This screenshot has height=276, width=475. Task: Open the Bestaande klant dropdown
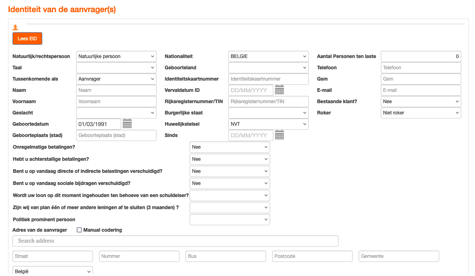pyautogui.click(x=421, y=102)
